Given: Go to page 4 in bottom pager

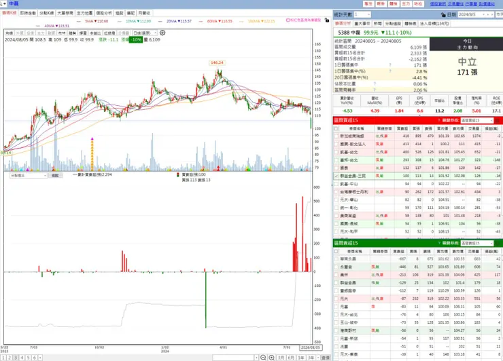Looking at the screenshot, I should 22,358.
